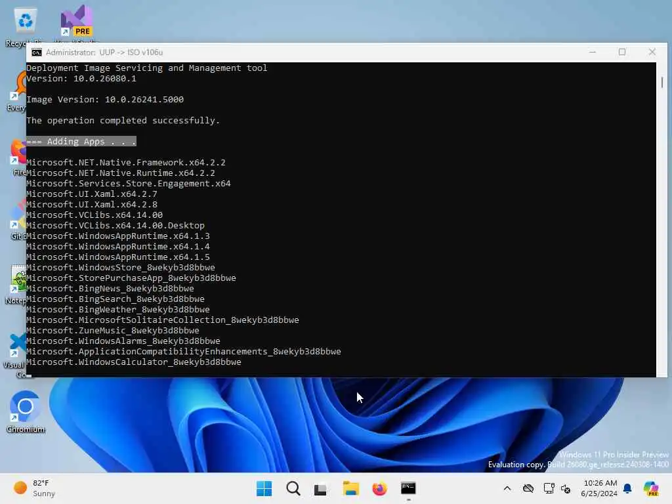The width and height of the screenshot is (672, 504).
Task: Maximize the UUP -> ISO console window
Action: (622, 52)
